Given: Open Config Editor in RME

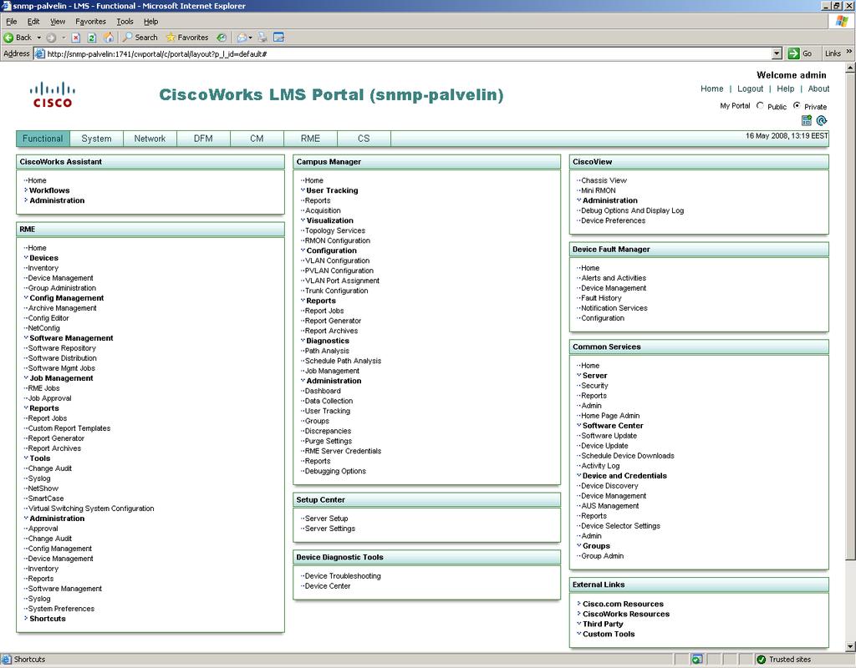Looking at the screenshot, I should click(48, 318).
